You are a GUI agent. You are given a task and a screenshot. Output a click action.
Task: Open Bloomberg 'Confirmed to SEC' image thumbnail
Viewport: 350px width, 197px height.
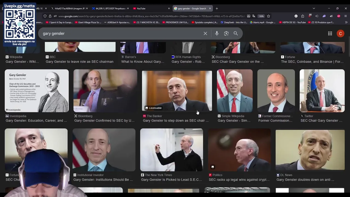pyautogui.click(x=105, y=91)
